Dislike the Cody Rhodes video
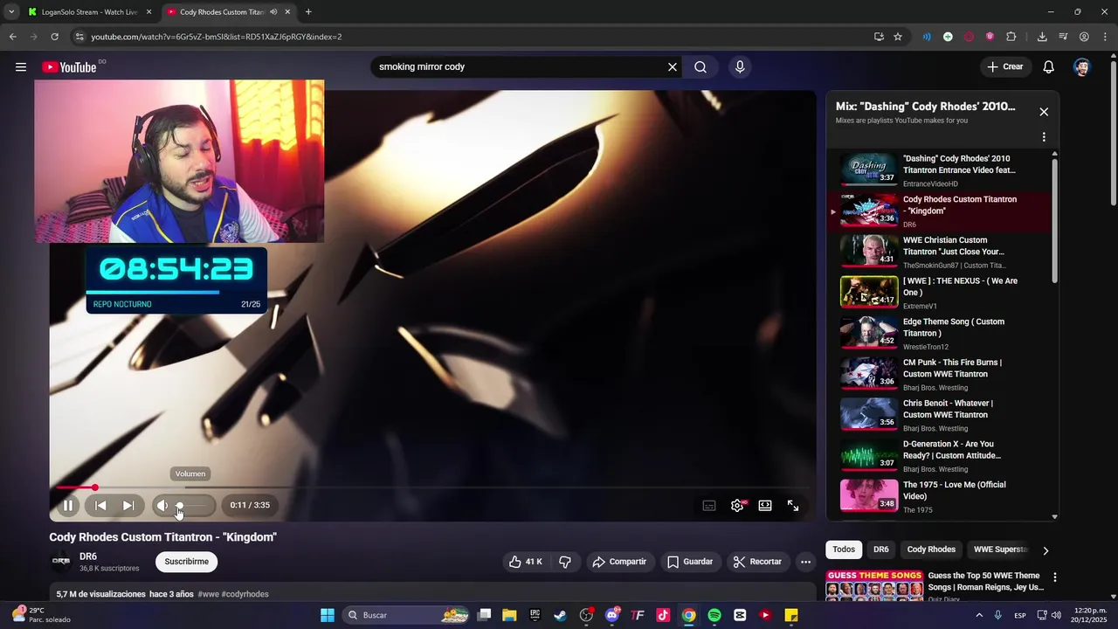Screen dimensions: 1118x629 (x=565, y=562)
